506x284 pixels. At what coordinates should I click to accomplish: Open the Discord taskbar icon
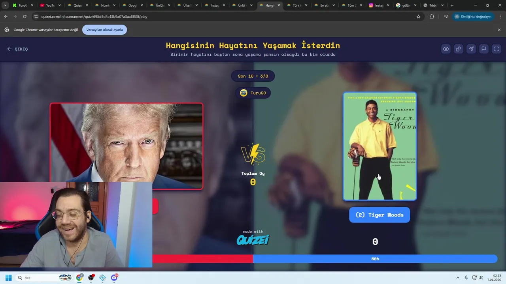[x=114, y=278]
